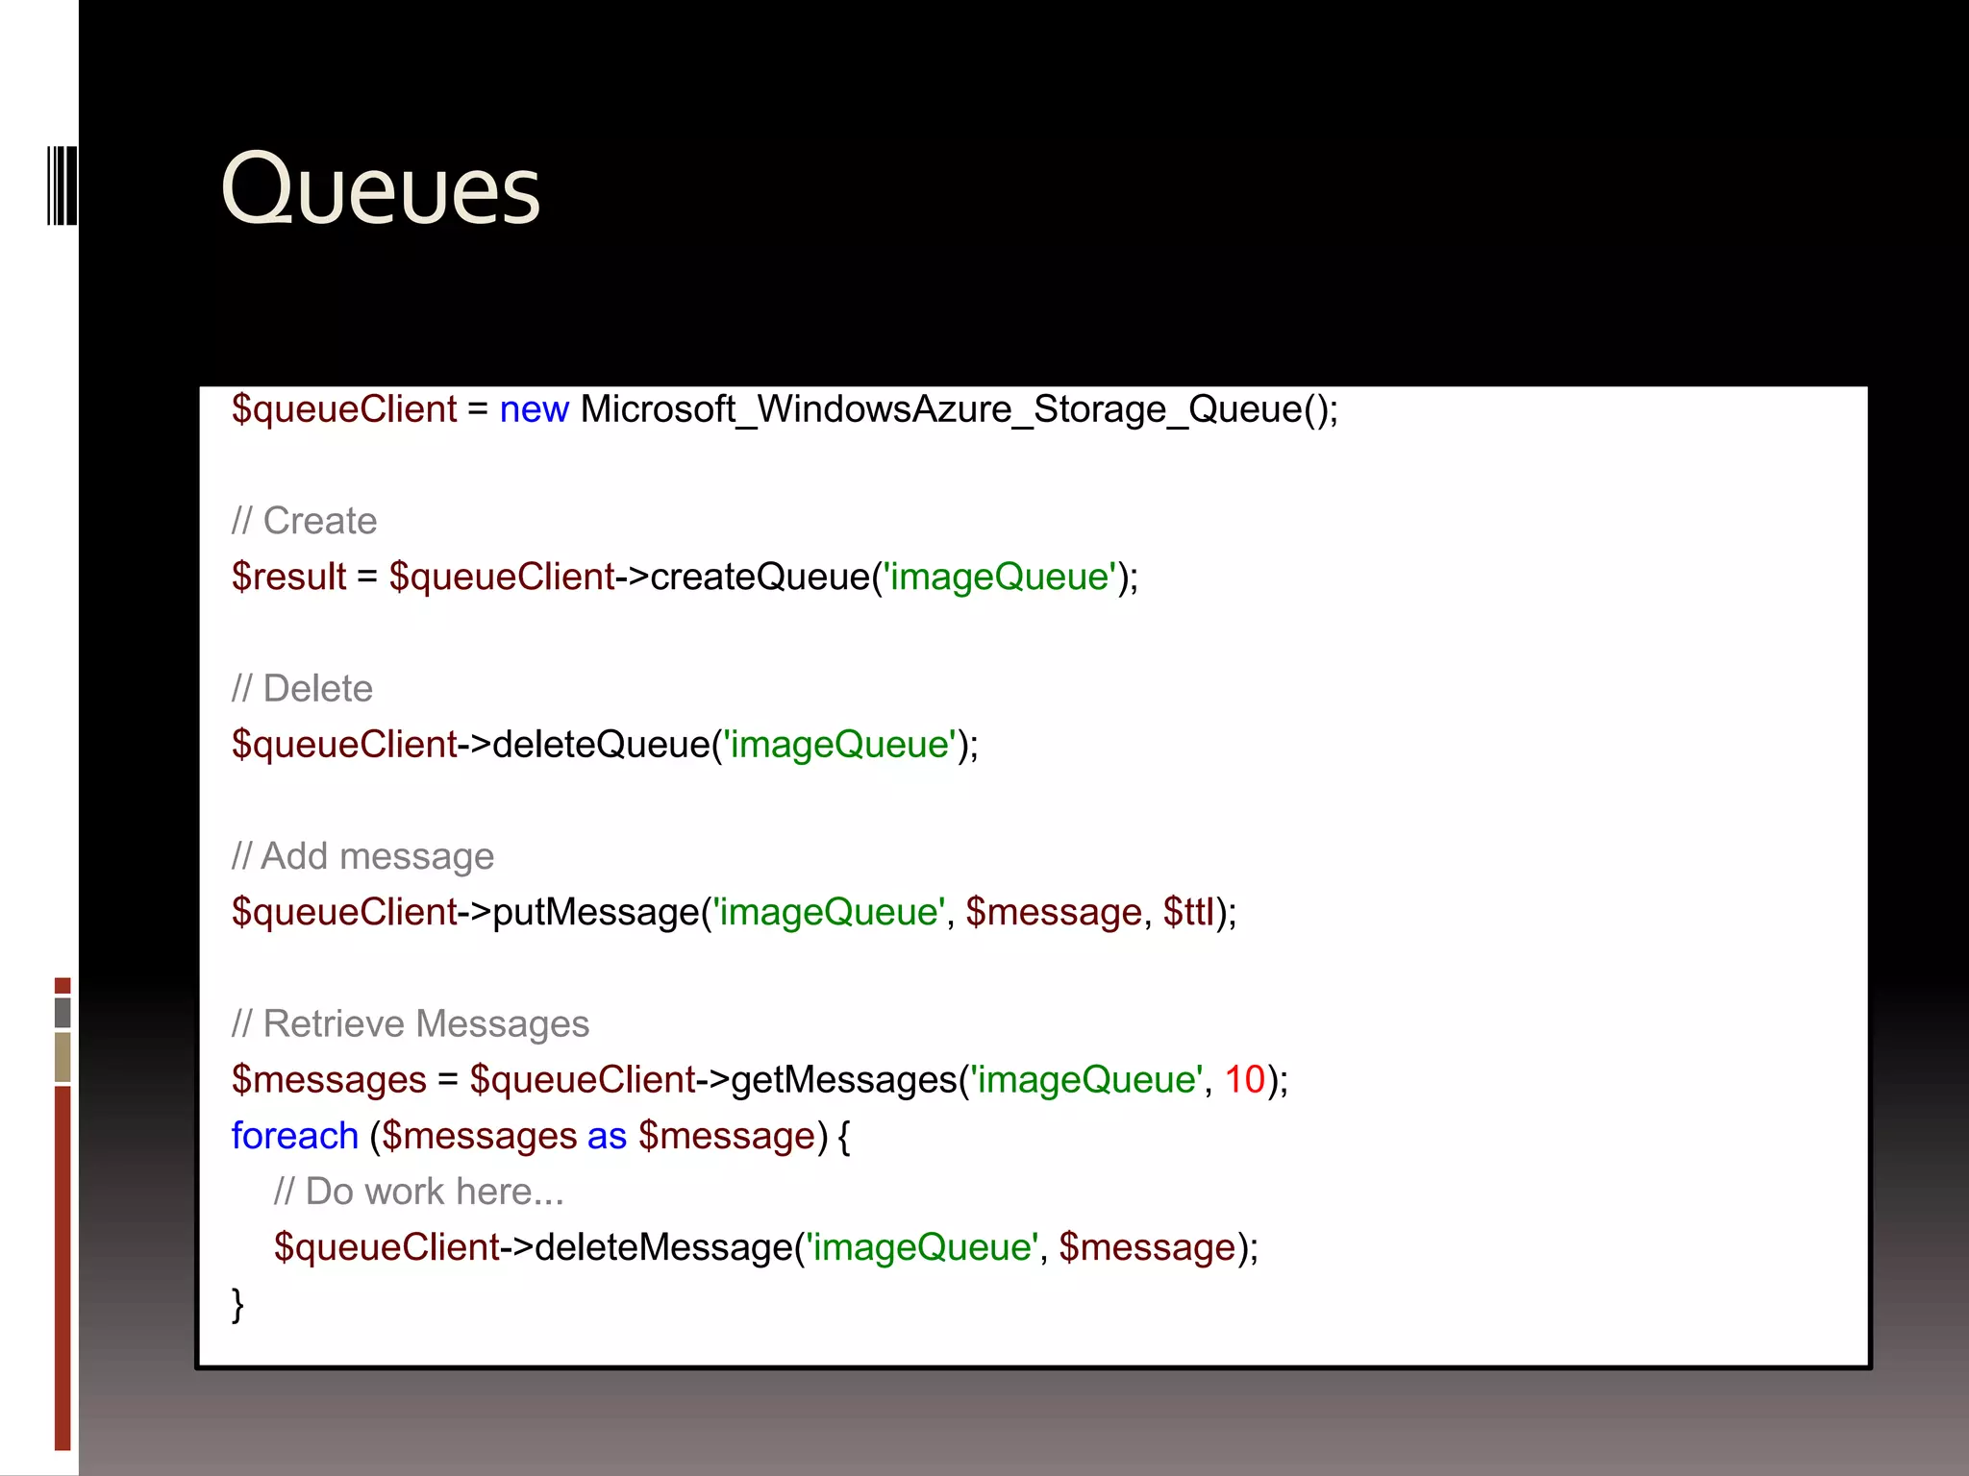1969x1476 pixels.
Task: Click the foreach ($messages as $message) line
Action: click(540, 1136)
